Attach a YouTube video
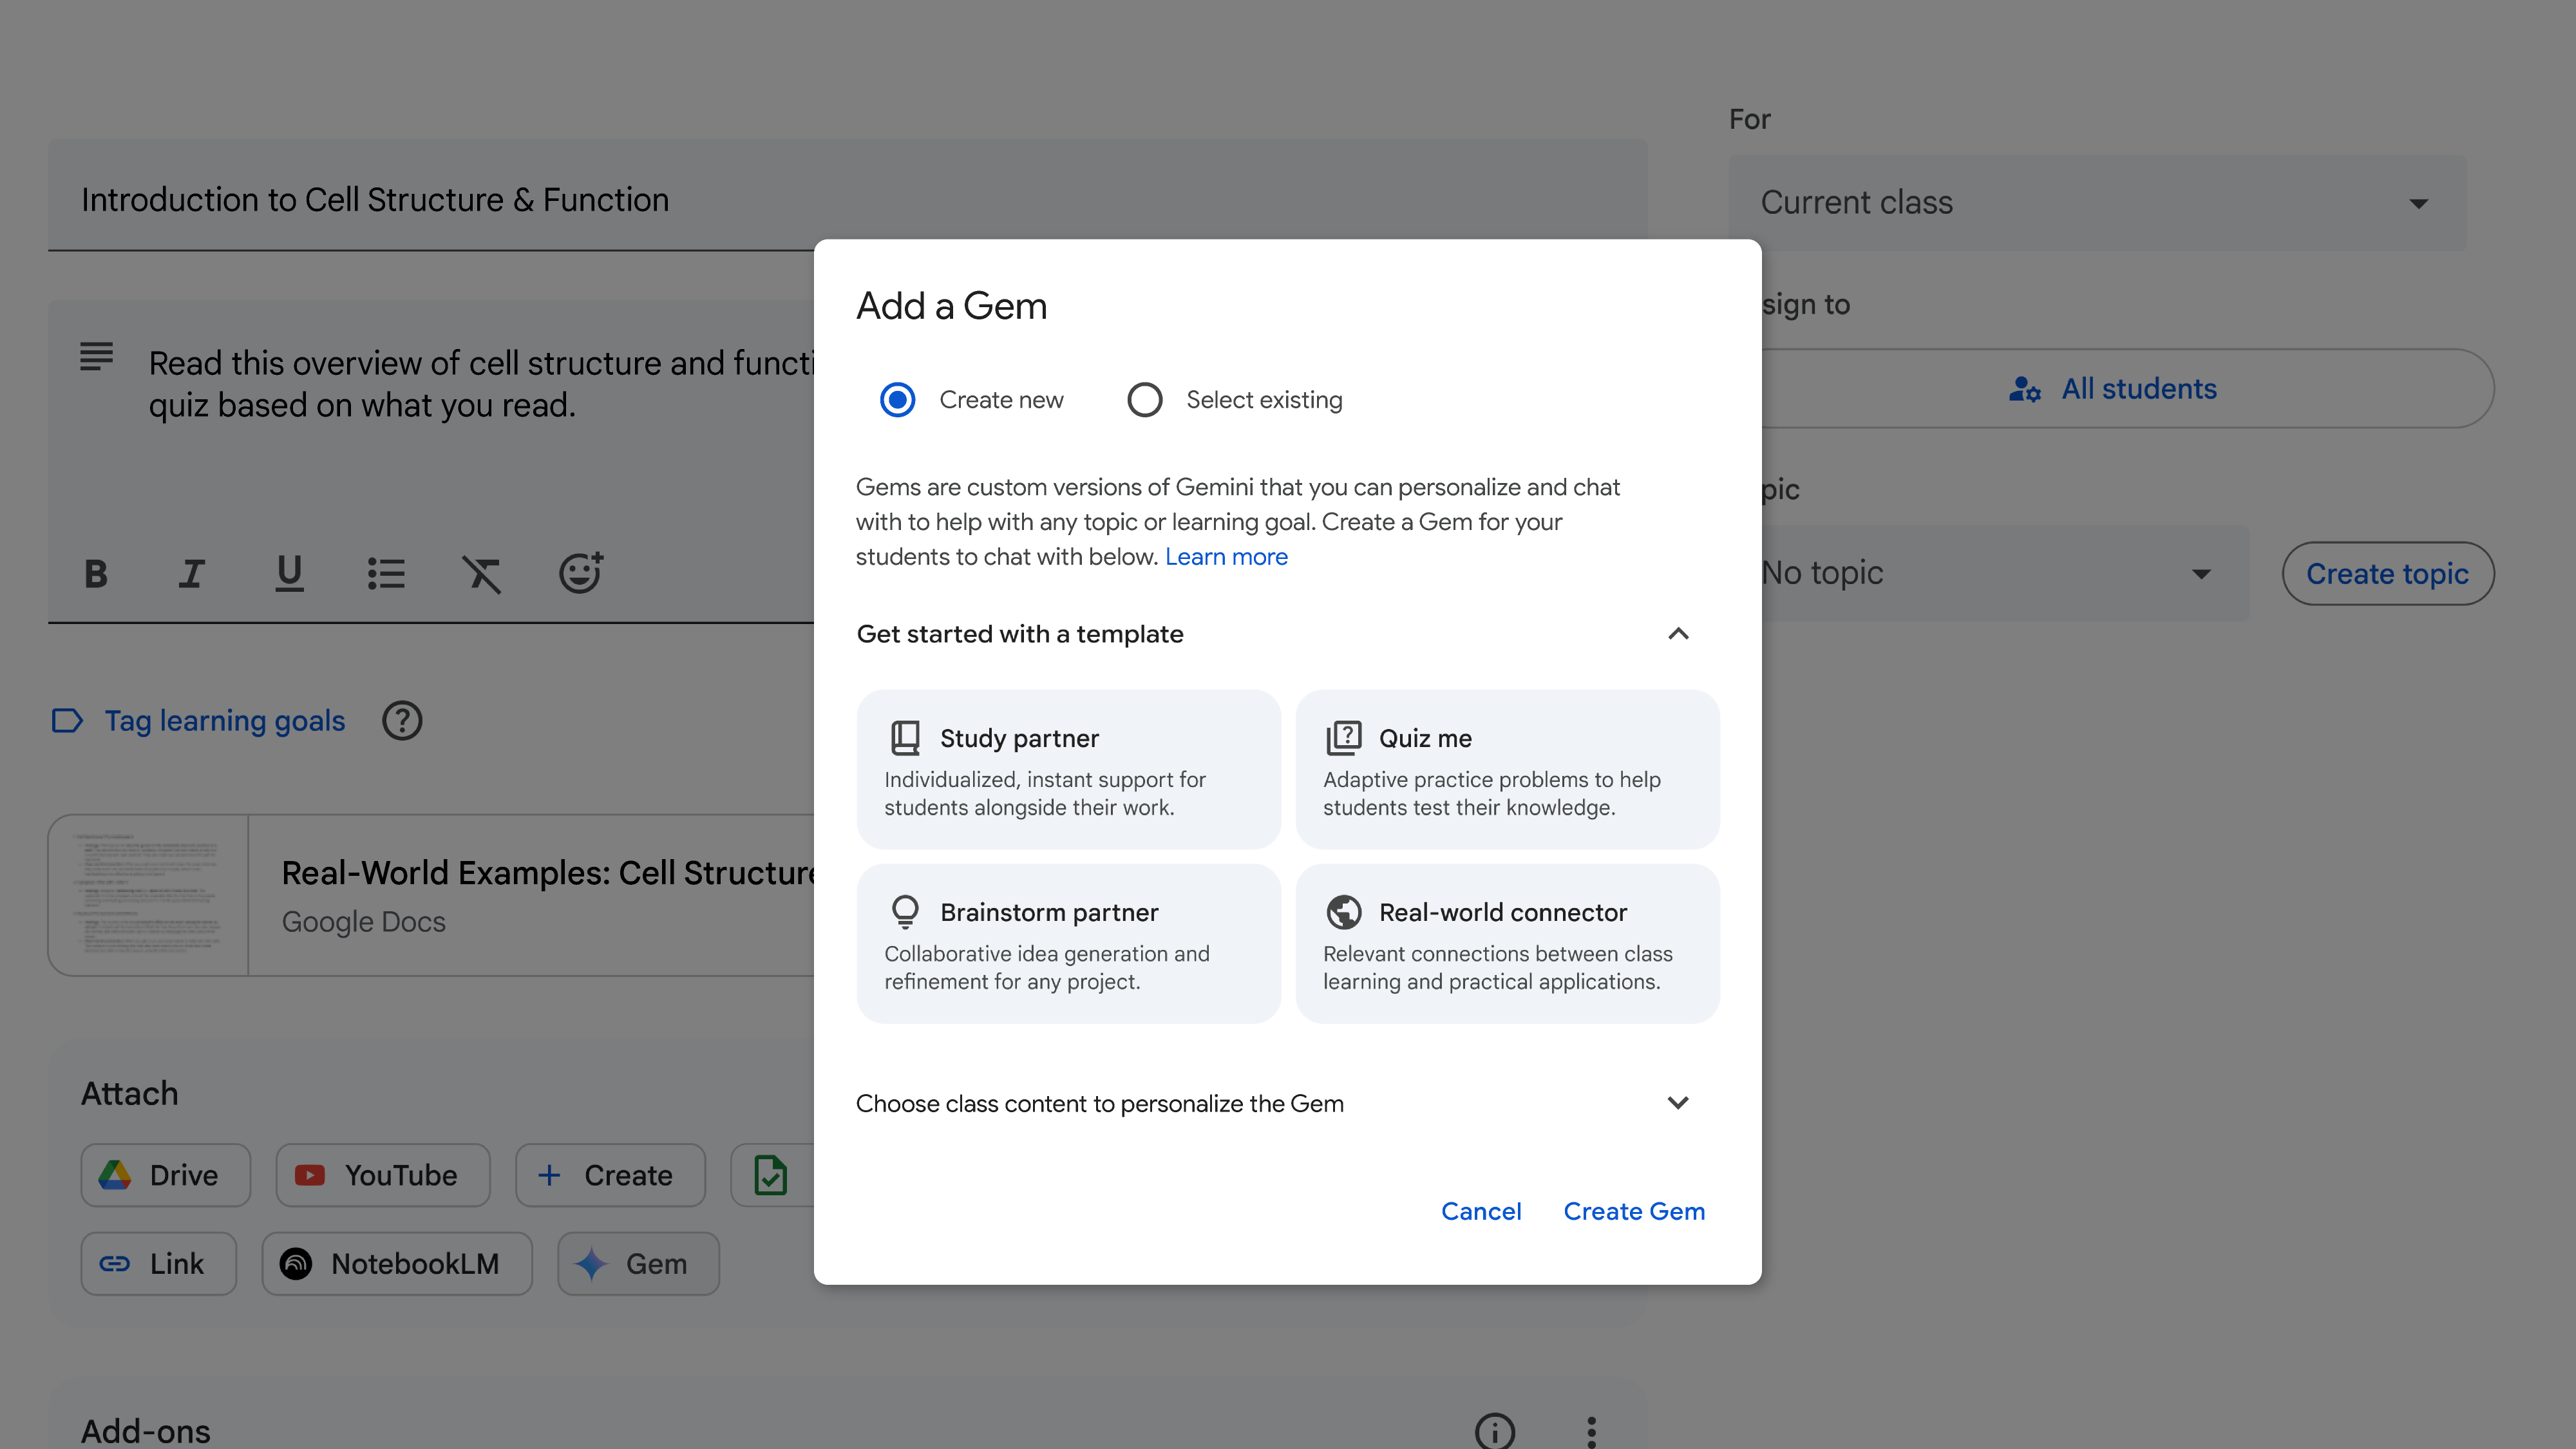 coord(382,1175)
